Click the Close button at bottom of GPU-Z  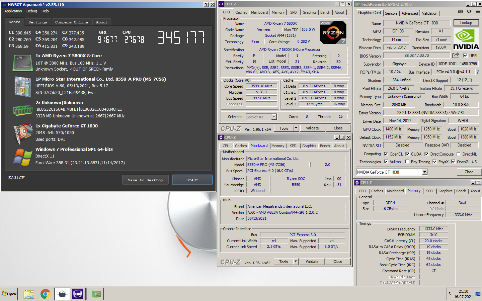(469, 172)
